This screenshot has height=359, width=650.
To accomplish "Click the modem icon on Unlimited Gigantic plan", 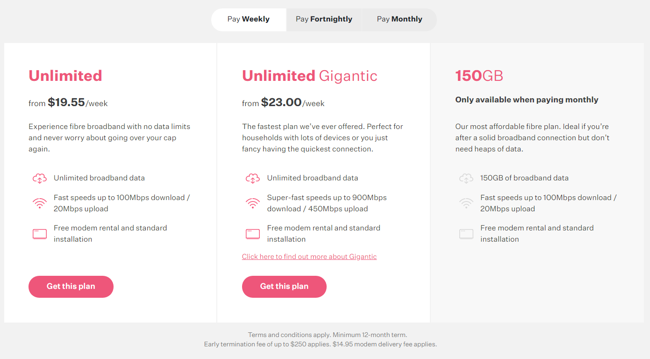I will (x=253, y=232).
